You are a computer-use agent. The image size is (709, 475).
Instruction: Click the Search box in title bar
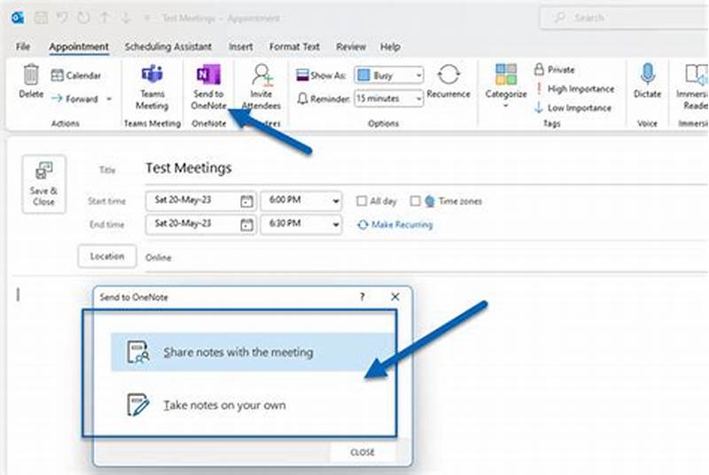pos(624,18)
